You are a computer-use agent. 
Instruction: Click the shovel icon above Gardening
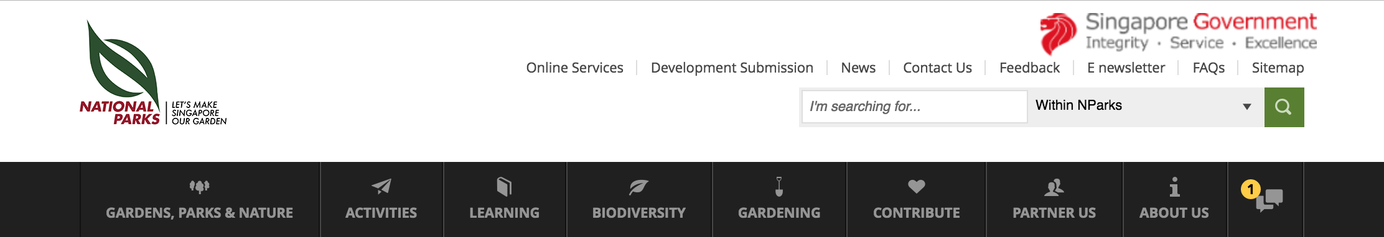(x=778, y=187)
